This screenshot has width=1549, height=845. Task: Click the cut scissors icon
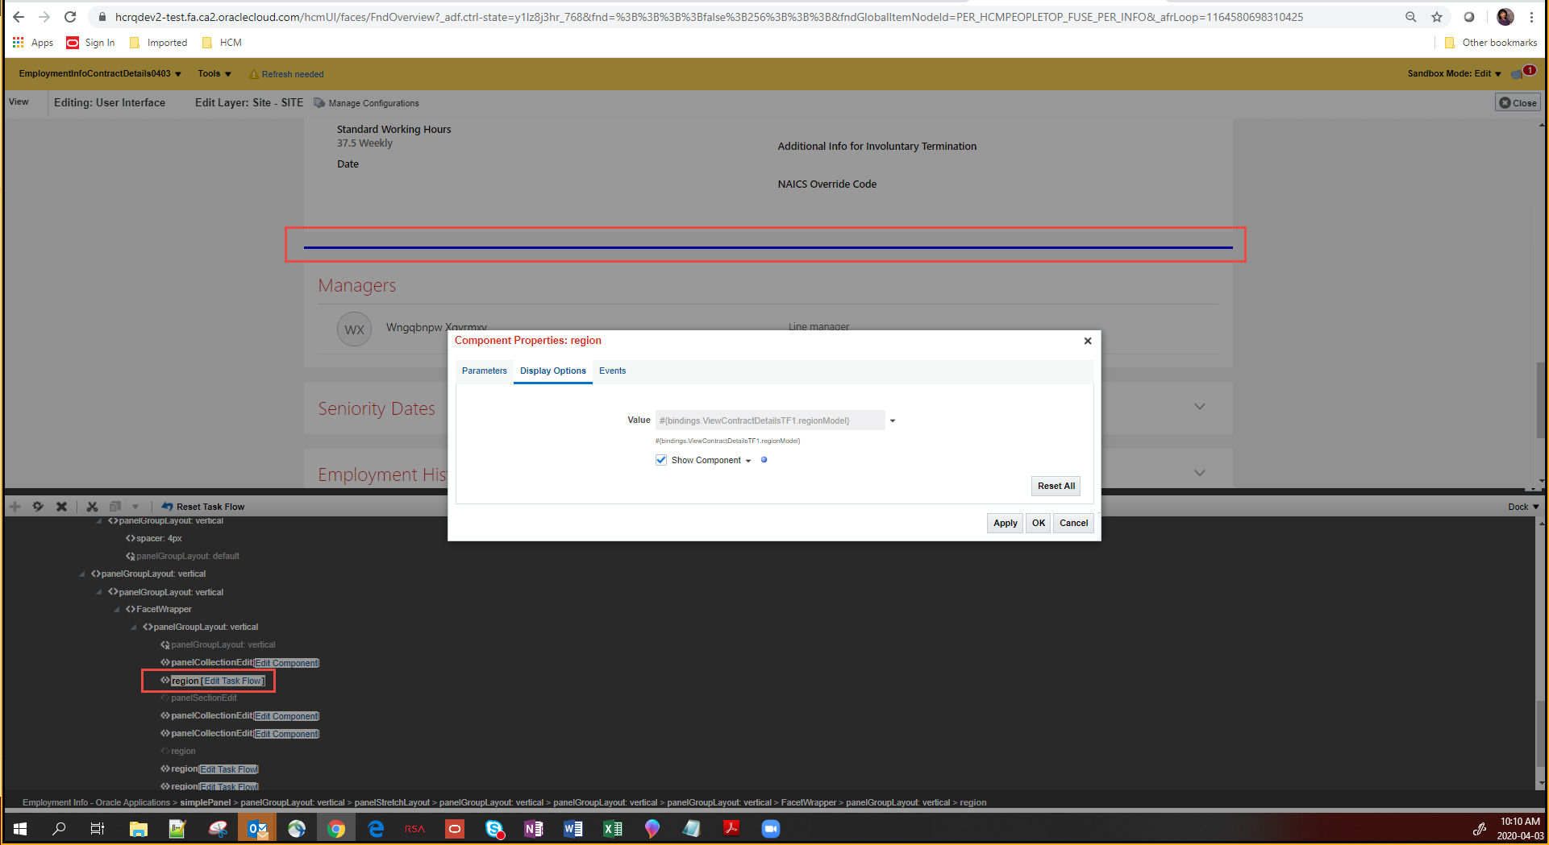pyautogui.click(x=92, y=507)
